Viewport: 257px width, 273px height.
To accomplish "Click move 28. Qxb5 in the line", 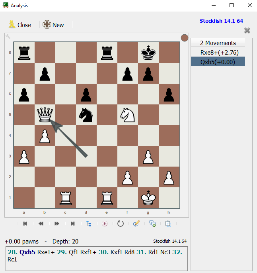I will coord(21,252).
